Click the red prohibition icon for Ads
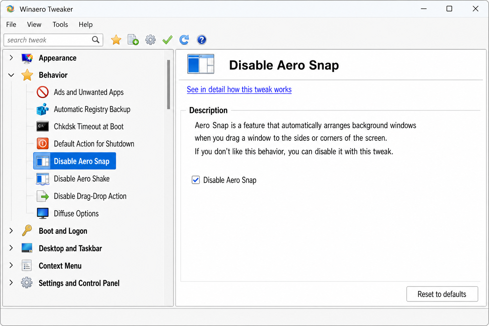The height and width of the screenshot is (326, 489). coord(43,92)
